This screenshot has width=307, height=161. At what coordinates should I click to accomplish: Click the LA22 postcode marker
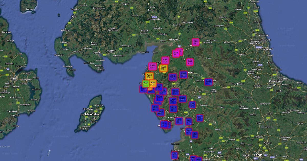coord(175,92)
